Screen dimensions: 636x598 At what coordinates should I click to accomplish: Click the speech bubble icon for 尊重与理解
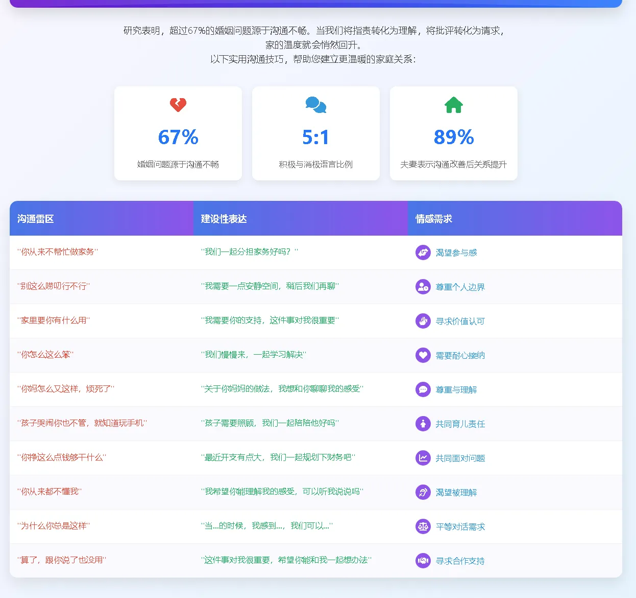click(x=423, y=389)
